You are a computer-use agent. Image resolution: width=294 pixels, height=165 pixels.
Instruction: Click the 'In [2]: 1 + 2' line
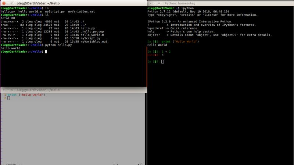(x=159, y=52)
